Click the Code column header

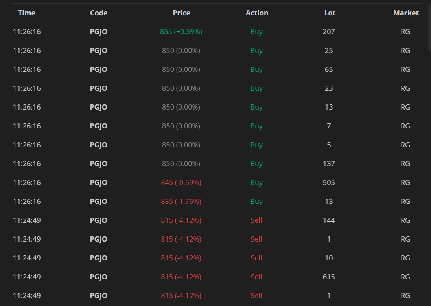pyautogui.click(x=99, y=13)
